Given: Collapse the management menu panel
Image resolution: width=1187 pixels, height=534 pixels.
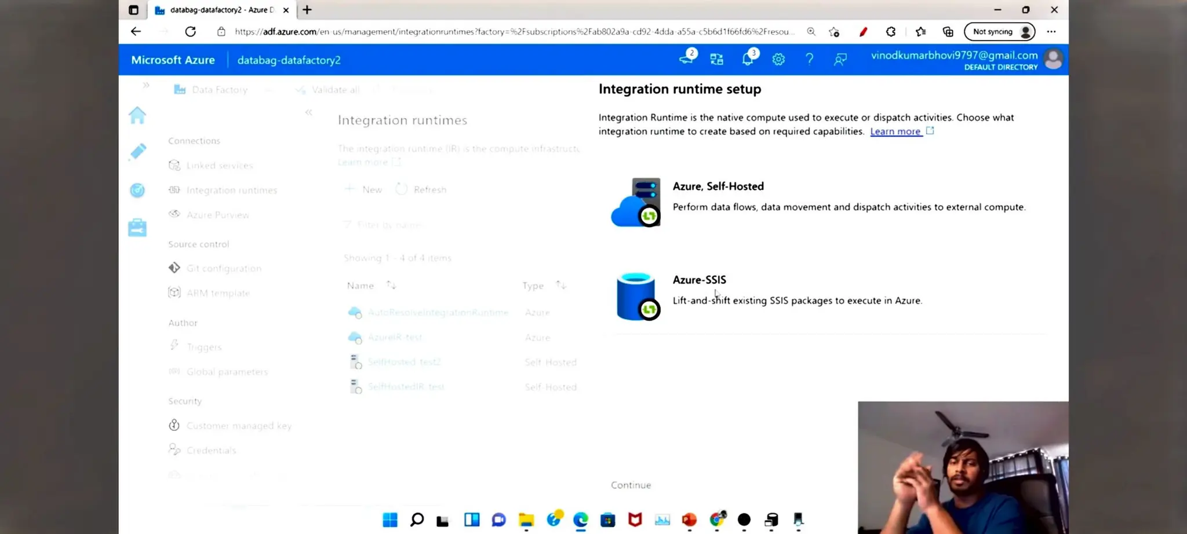Looking at the screenshot, I should [x=308, y=112].
